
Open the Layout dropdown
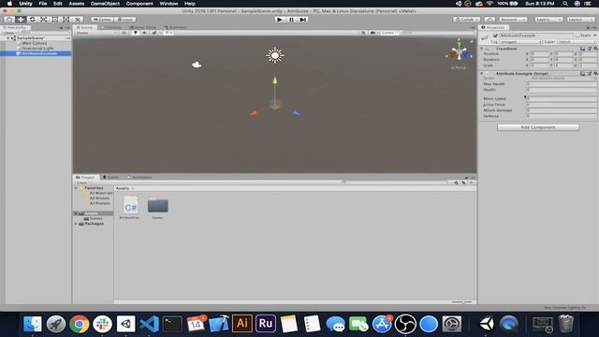[x=580, y=19]
